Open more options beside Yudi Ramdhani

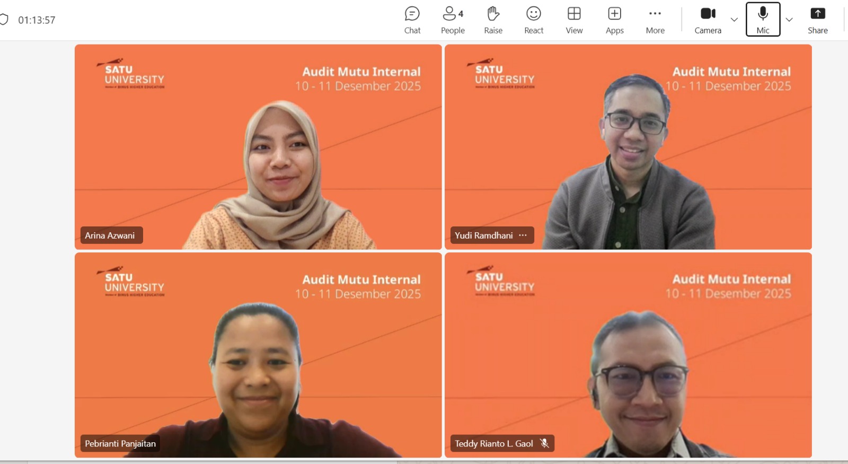(x=523, y=235)
